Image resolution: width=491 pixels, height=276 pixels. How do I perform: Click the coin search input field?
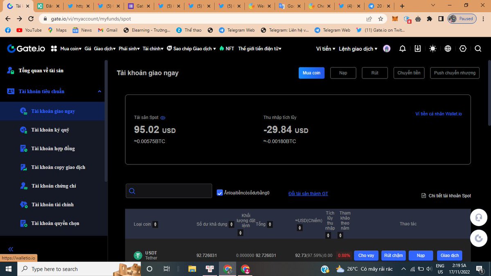point(169,191)
